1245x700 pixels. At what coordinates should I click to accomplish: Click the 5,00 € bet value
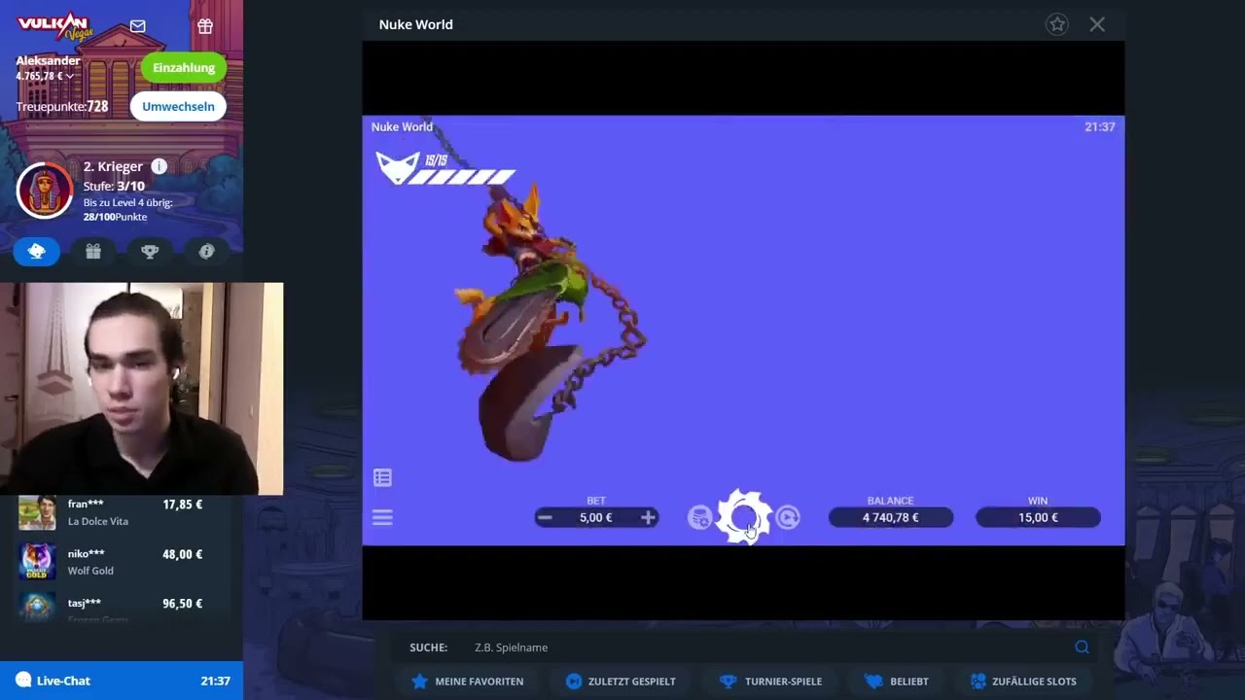click(596, 517)
